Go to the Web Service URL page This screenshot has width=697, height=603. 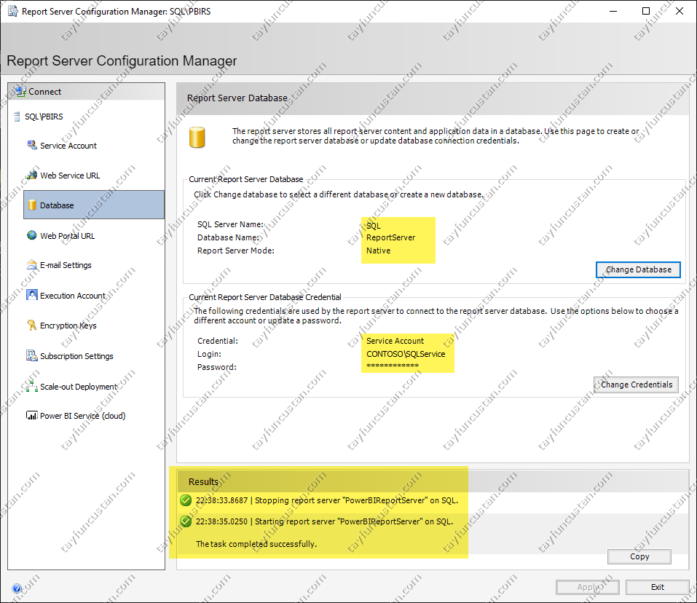click(x=70, y=176)
